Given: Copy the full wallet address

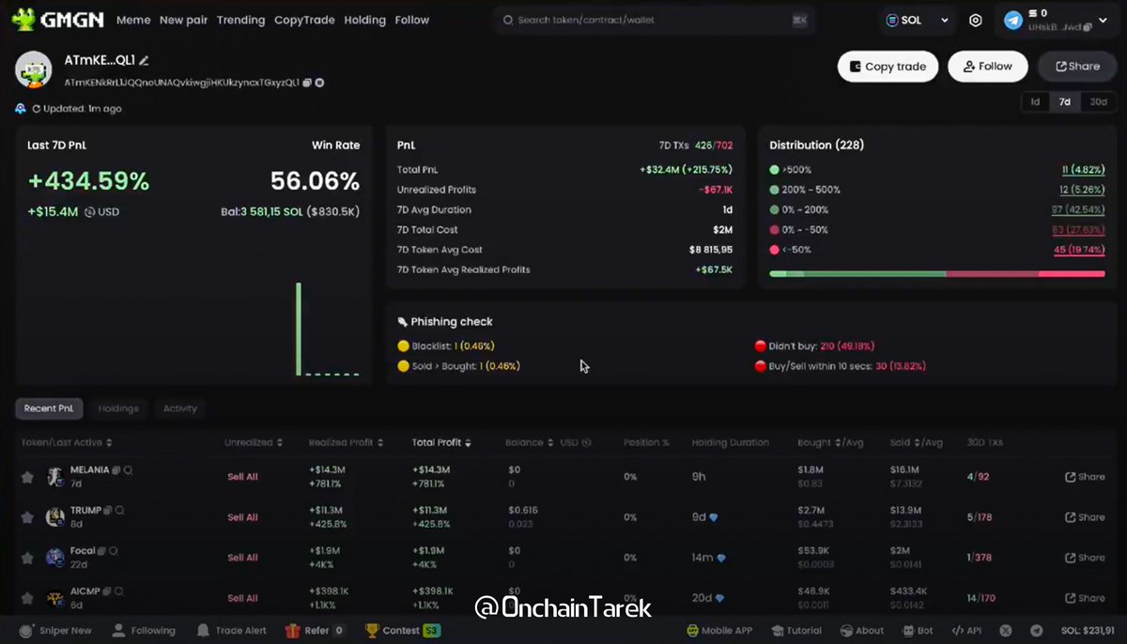Looking at the screenshot, I should [x=307, y=83].
